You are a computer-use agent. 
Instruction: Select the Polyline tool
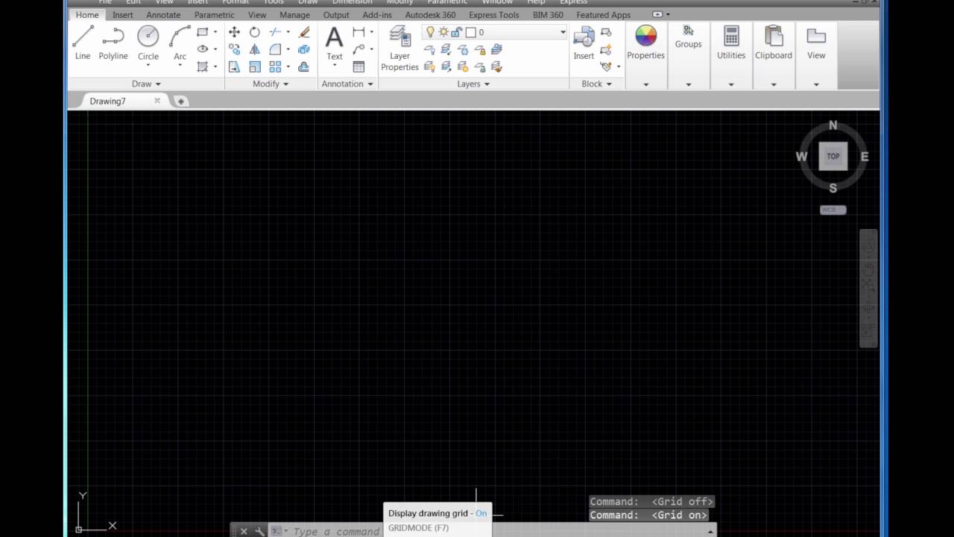[x=113, y=43]
